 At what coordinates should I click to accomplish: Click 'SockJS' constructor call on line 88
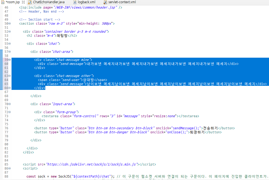[64, 177]
